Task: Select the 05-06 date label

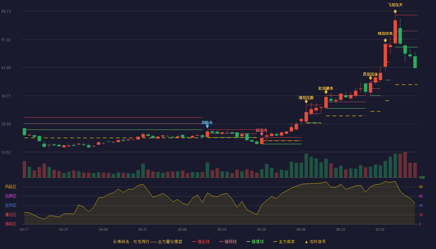Action: point(182,229)
